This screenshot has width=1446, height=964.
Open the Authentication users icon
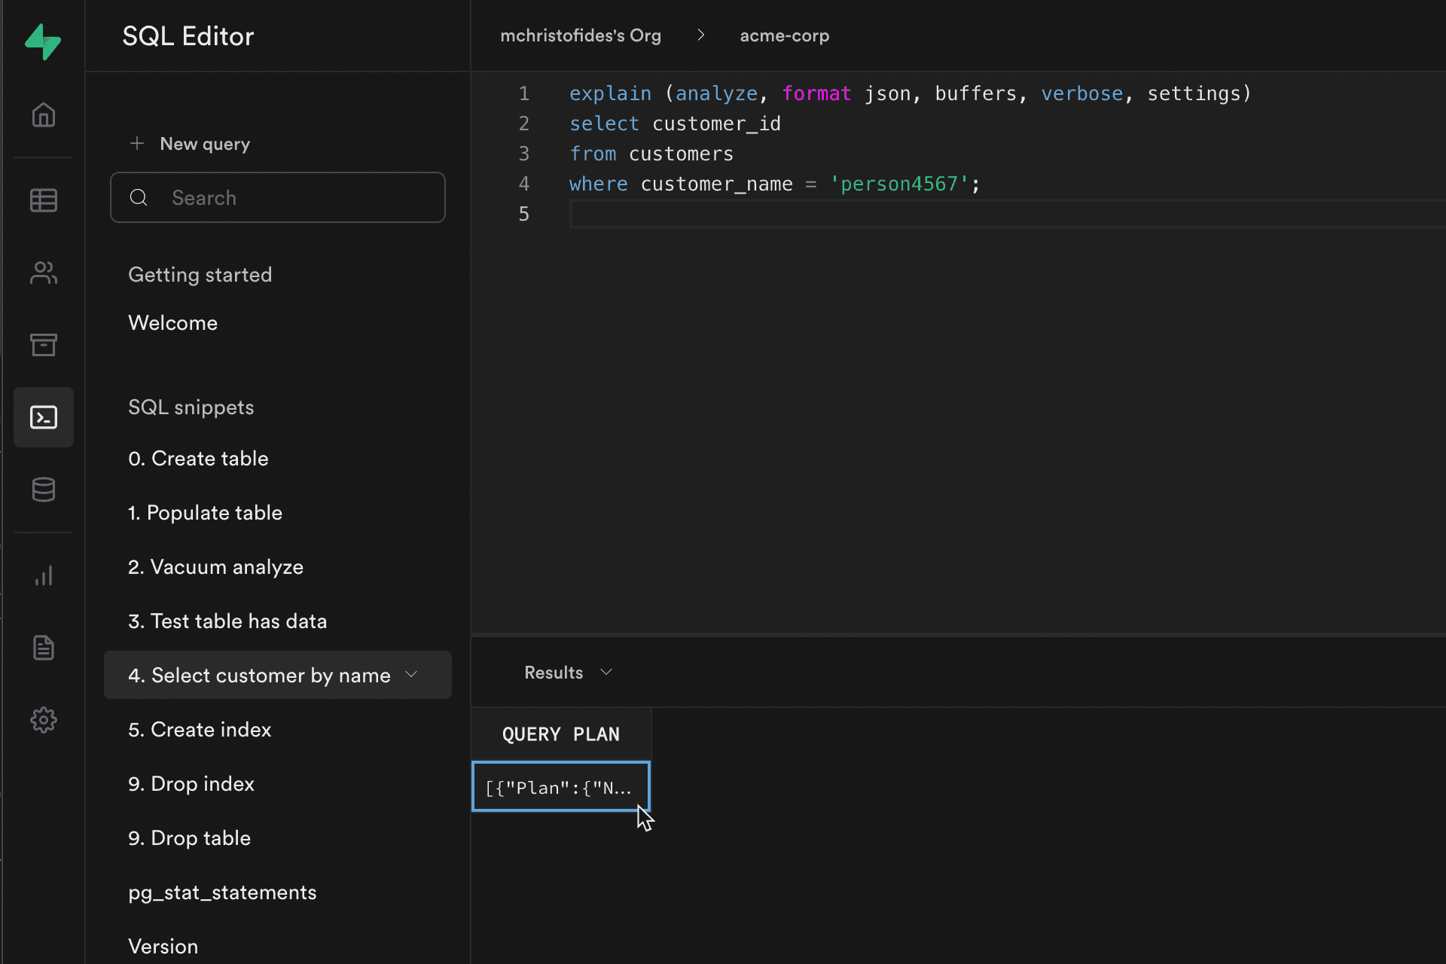pos(44,273)
